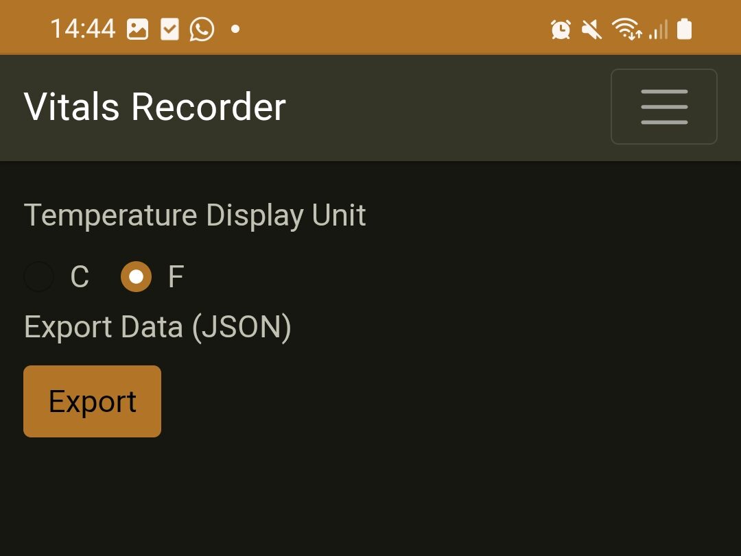Click the Export button
Screen dimensions: 741x556
click(x=92, y=401)
